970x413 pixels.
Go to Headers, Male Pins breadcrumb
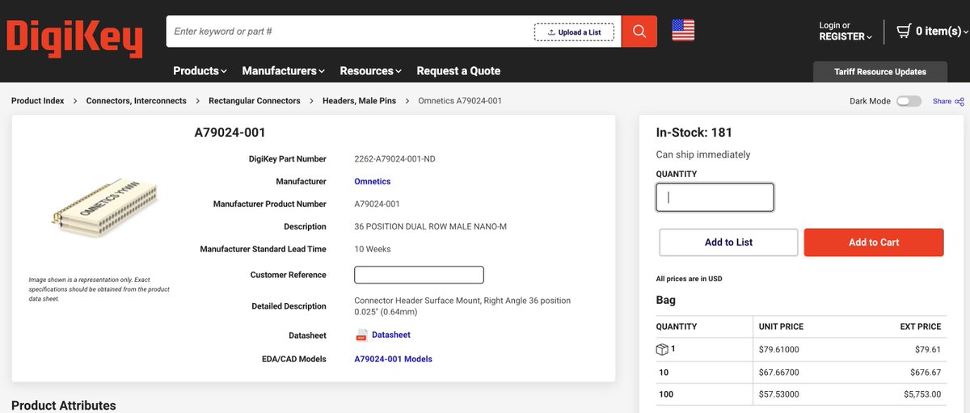tap(359, 101)
